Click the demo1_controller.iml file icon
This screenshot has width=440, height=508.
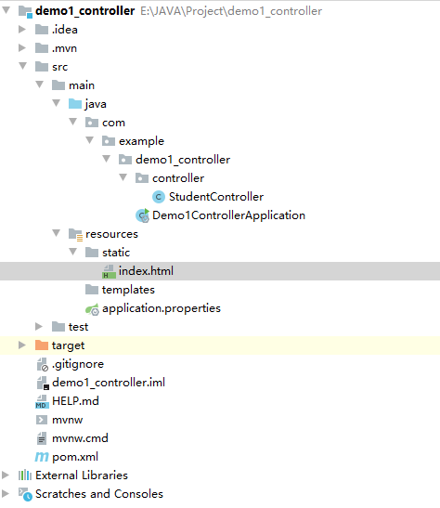point(43,383)
